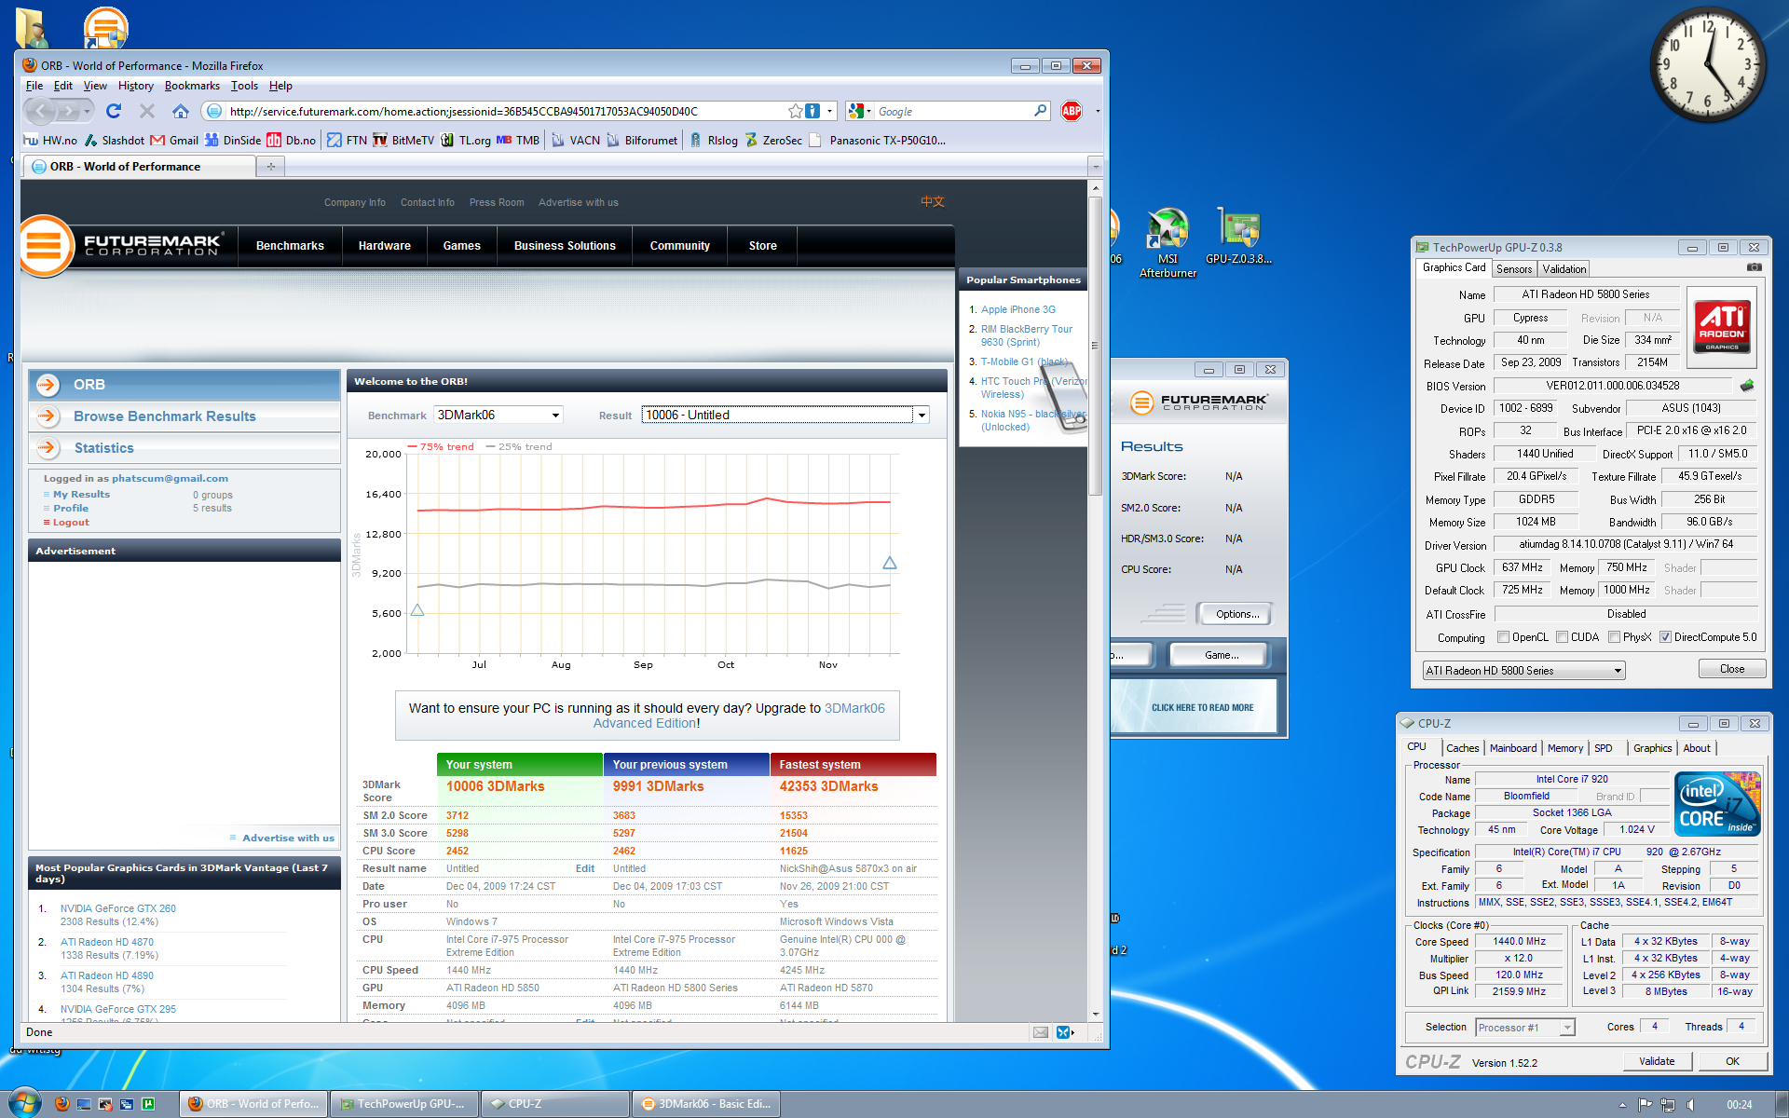Click the Firefox stop loading icon

pos(147,111)
